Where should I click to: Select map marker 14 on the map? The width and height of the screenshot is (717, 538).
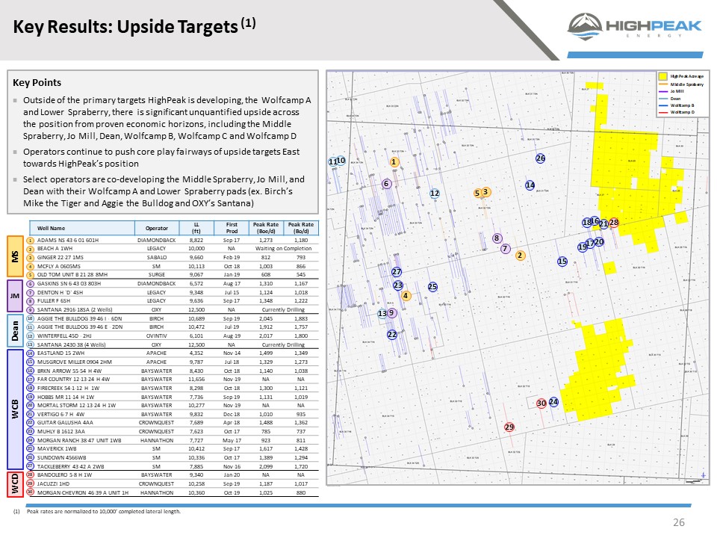pyautogui.click(x=530, y=185)
